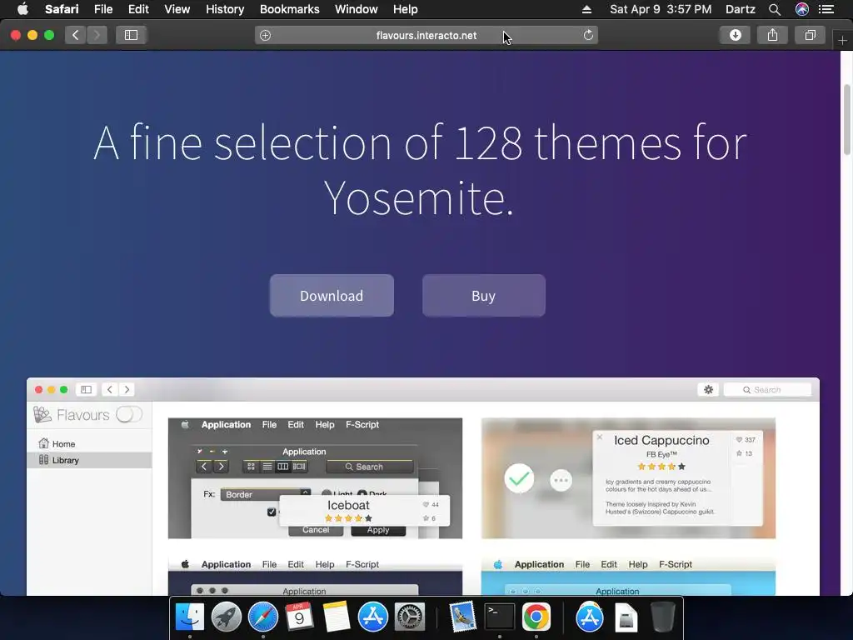
Task: Click Cancel in Iceboat preview
Action: pyautogui.click(x=316, y=531)
